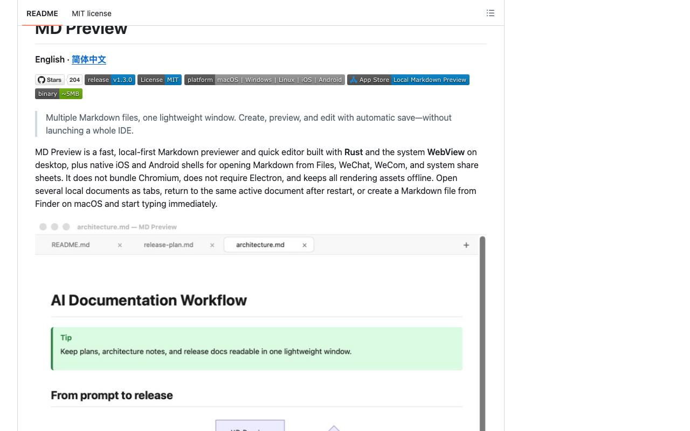
Task: Open the MIT license tab
Action: point(92,13)
